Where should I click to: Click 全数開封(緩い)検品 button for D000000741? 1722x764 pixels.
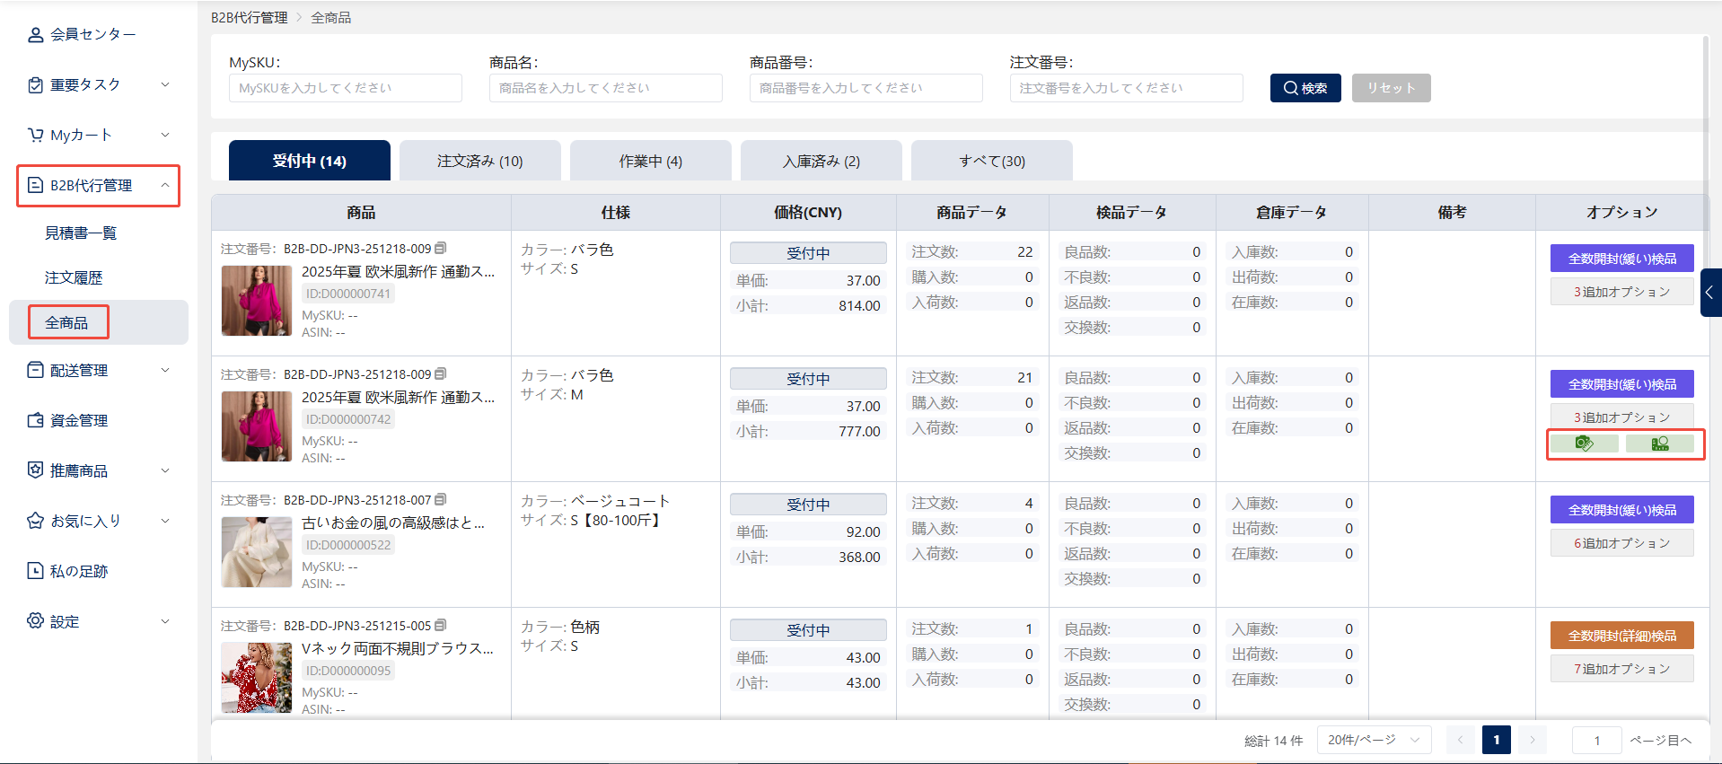coord(1622,259)
